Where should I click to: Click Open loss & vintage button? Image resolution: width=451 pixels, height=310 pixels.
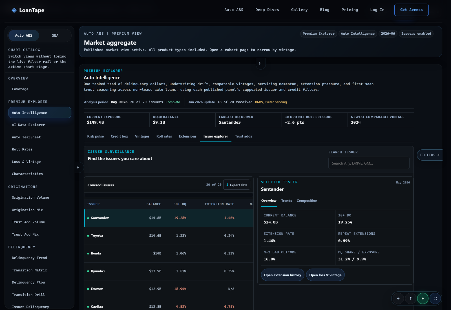pyautogui.click(x=325, y=275)
